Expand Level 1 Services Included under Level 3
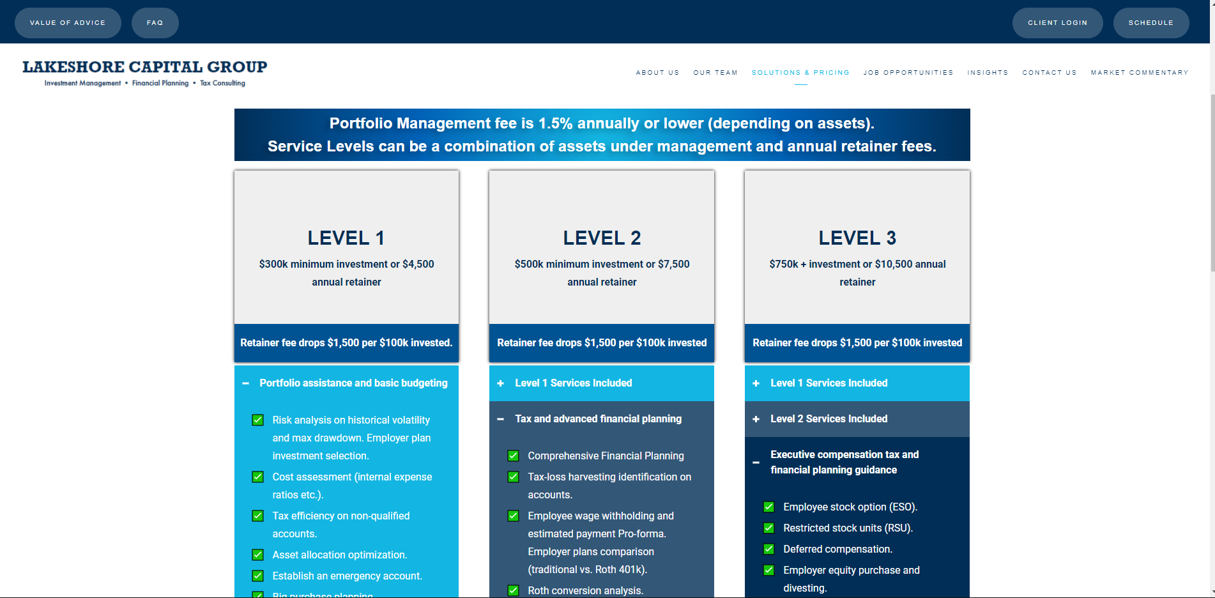The image size is (1215, 598). pyautogui.click(x=857, y=383)
